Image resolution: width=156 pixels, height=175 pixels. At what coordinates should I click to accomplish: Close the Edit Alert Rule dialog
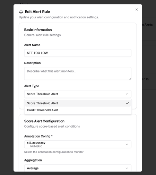click(x=137, y=10)
